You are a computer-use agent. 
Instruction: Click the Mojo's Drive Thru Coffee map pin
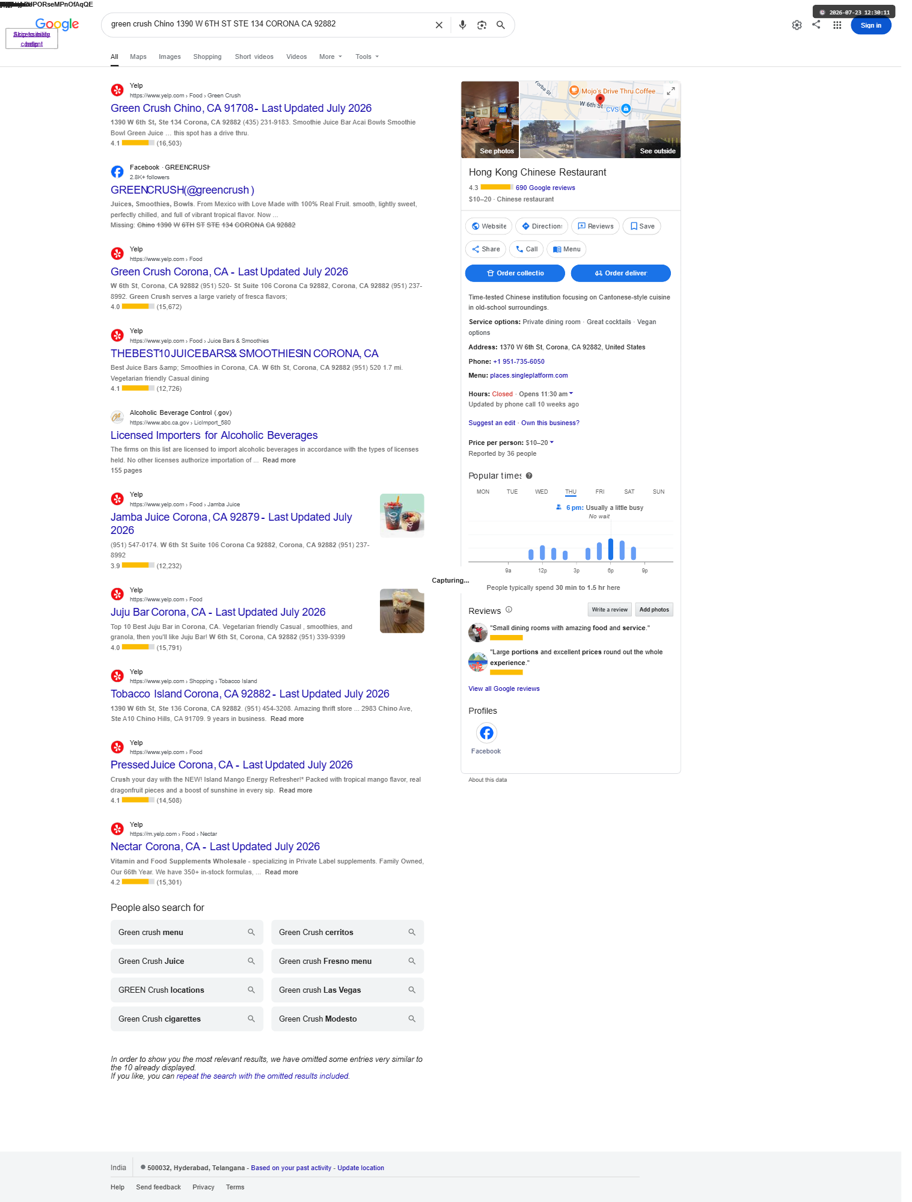pos(574,91)
